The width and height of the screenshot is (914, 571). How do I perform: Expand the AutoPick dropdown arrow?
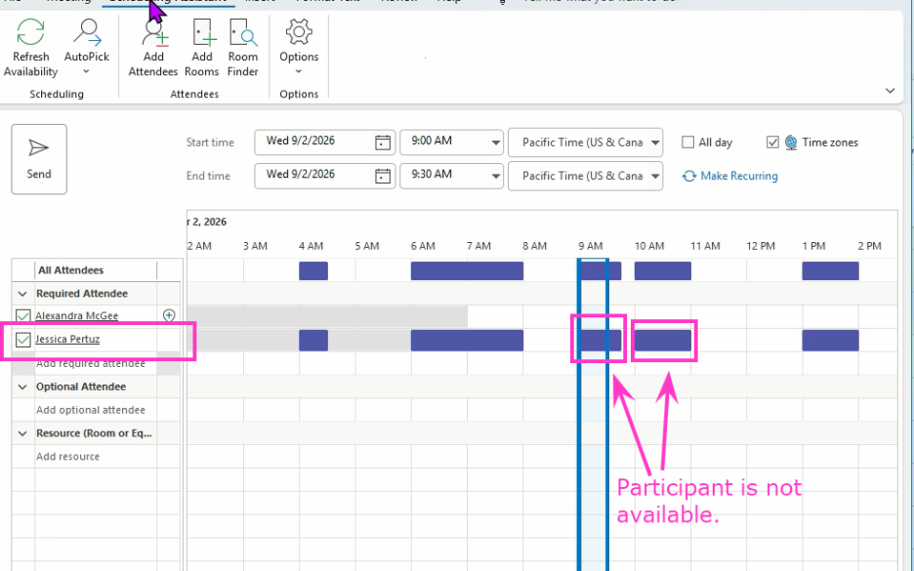pos(86,71)
